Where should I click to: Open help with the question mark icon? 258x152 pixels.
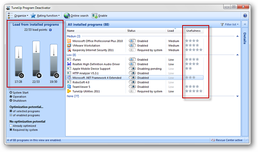click(245, 16)
